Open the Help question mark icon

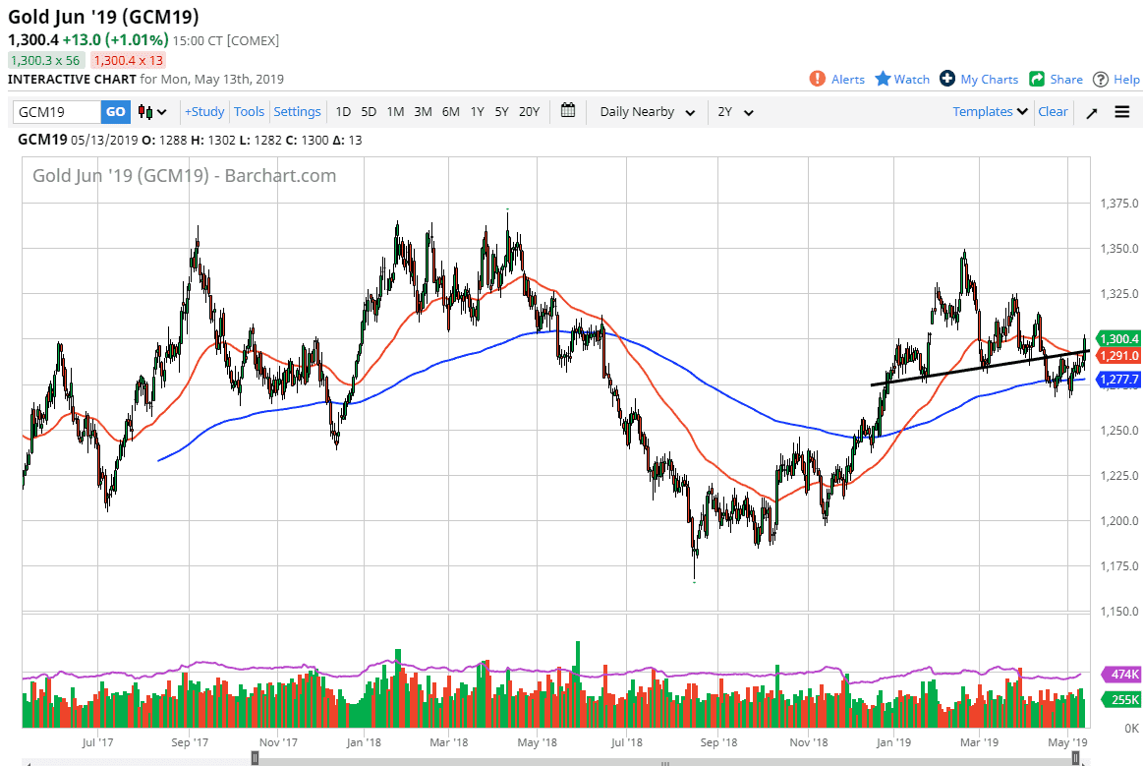1101,79
